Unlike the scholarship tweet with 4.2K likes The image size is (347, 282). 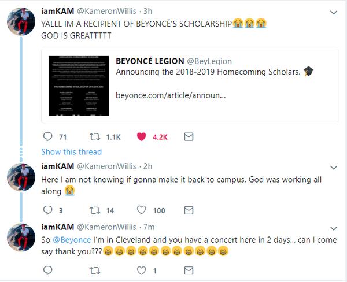click(x=142, y=138)
